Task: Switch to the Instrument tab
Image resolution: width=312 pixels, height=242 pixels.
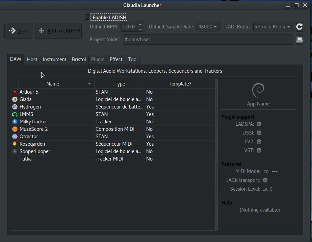Action: pos(54,59)
